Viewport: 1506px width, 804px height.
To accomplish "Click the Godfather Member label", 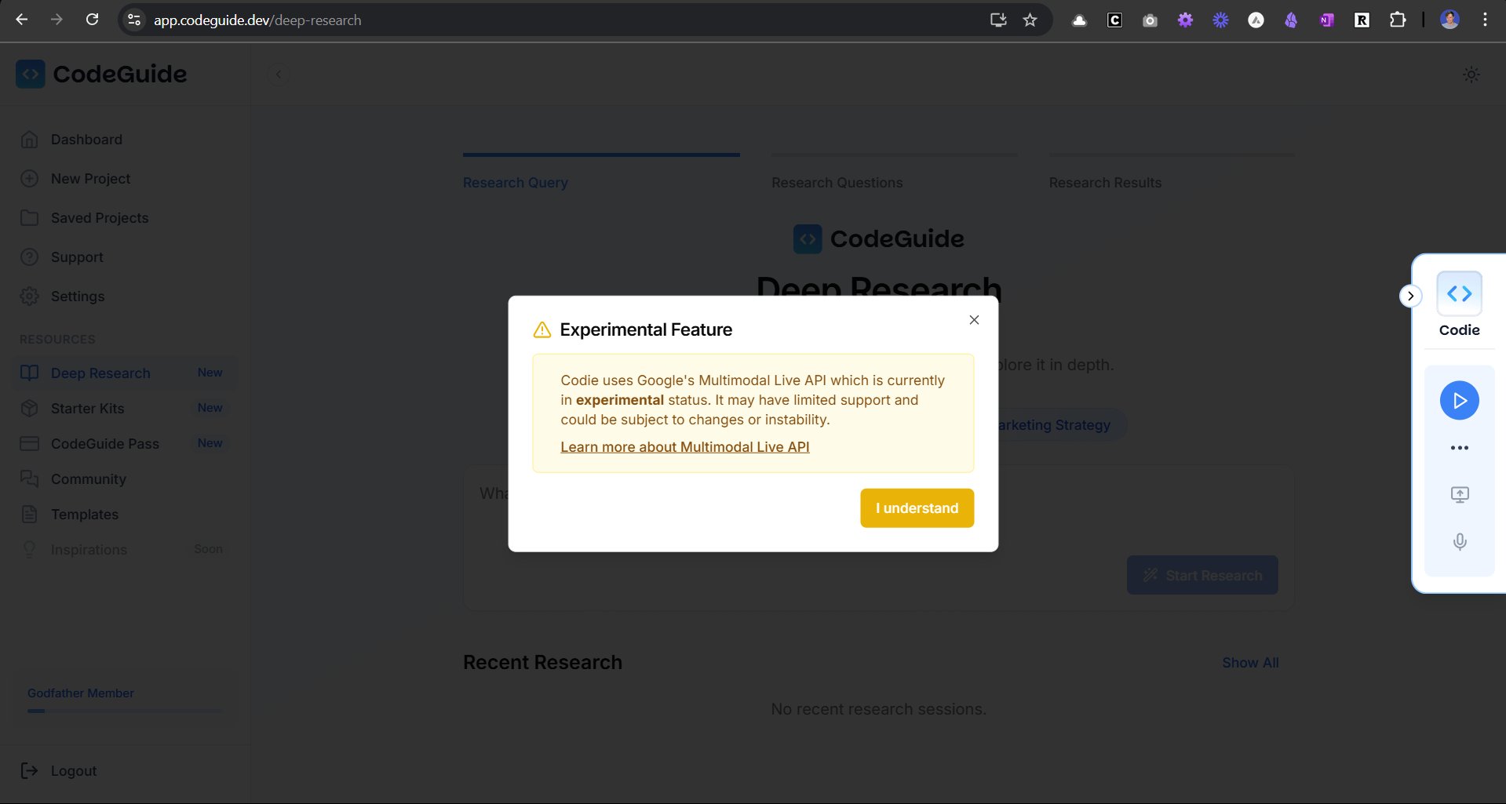I will click(81, 693).
